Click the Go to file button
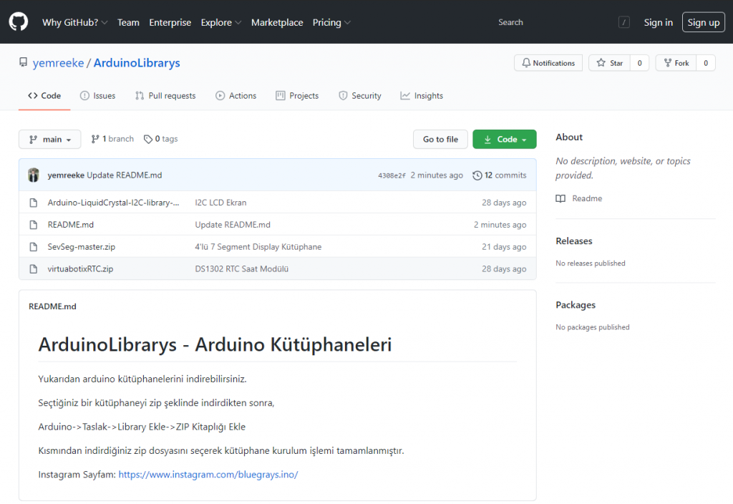This screenshot has height=504, width=733. [x=440, y=140]
